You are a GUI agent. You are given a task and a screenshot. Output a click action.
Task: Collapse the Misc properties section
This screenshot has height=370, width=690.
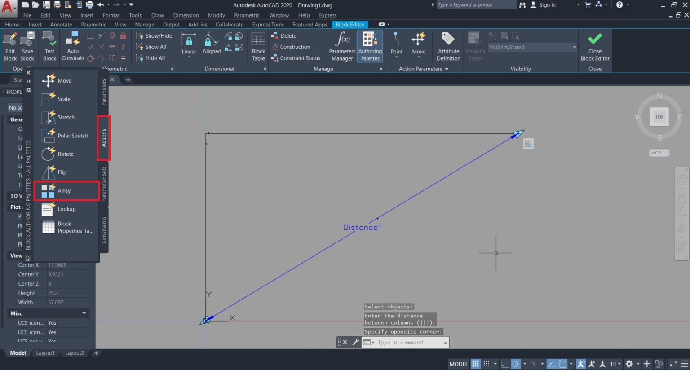click(x=84, y=313)
